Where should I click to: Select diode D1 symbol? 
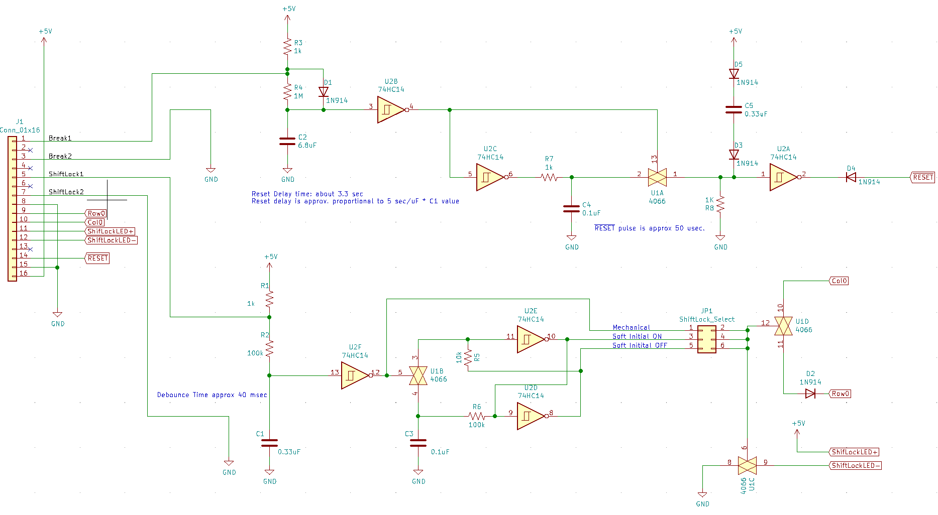[323, 91]
